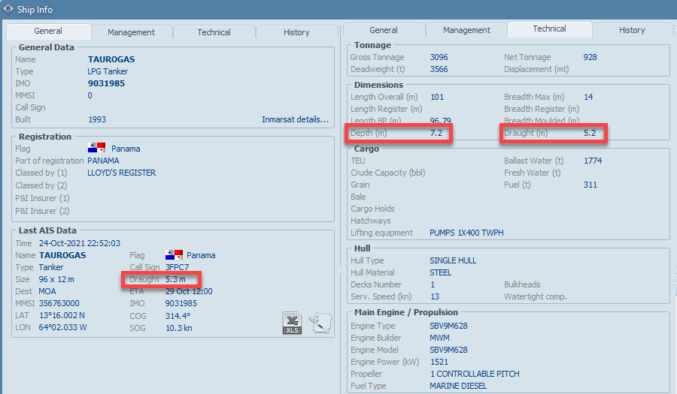Click the XLS export icon
677x394 pixels.
pos(293,323)
